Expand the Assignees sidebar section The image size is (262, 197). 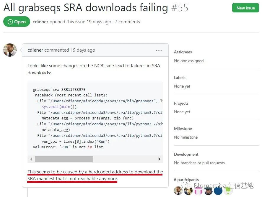tap(183, 52)
